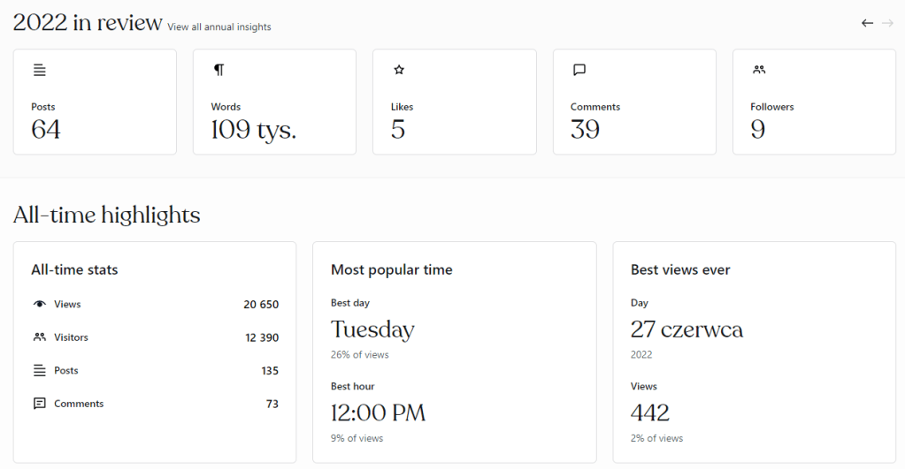Select the Likes 5 card

[x=454, y=102]
